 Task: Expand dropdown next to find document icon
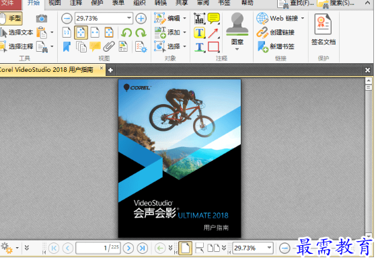click(x=52, y=46)
